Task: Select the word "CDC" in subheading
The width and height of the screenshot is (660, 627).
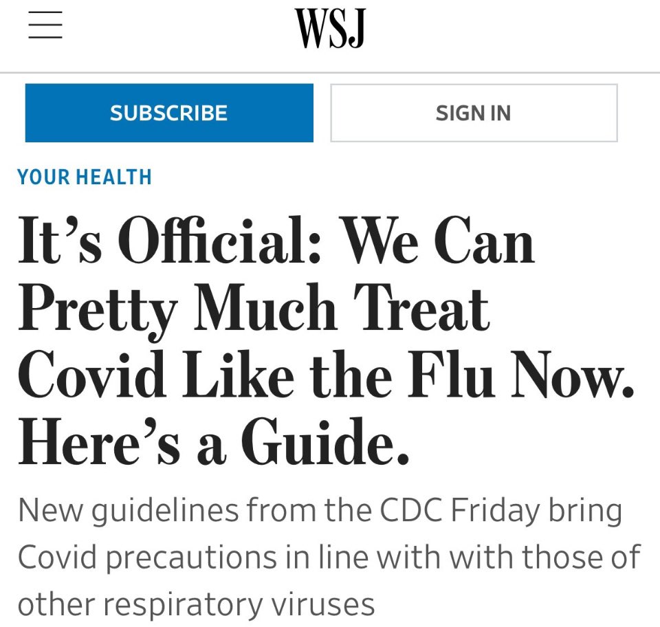Action: [x=411, y=509]
